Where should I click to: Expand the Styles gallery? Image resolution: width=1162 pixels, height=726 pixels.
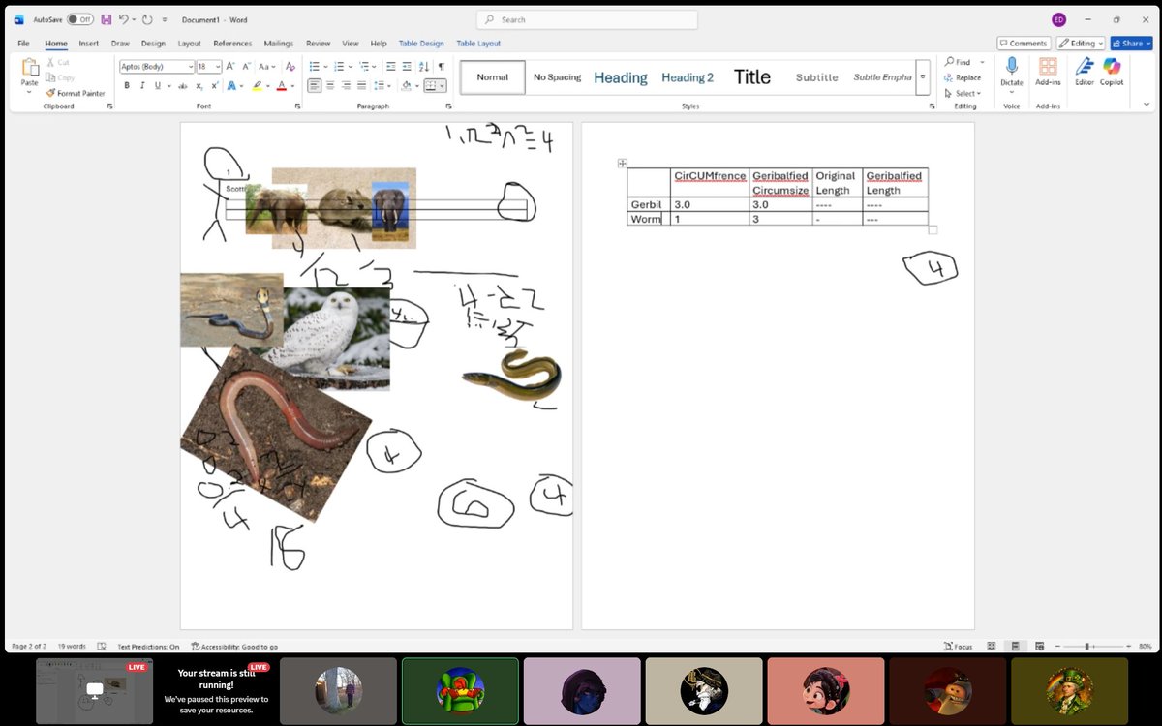923,77
